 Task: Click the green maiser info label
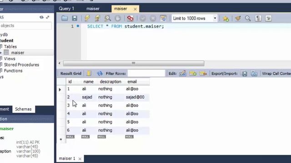(x=7, y=129)
